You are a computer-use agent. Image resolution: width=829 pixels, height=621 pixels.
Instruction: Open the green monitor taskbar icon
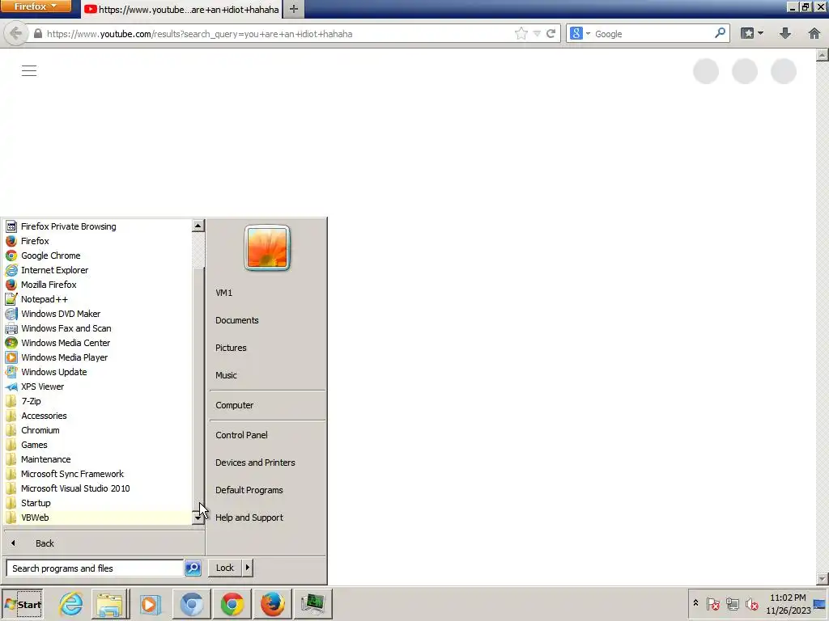313,604
